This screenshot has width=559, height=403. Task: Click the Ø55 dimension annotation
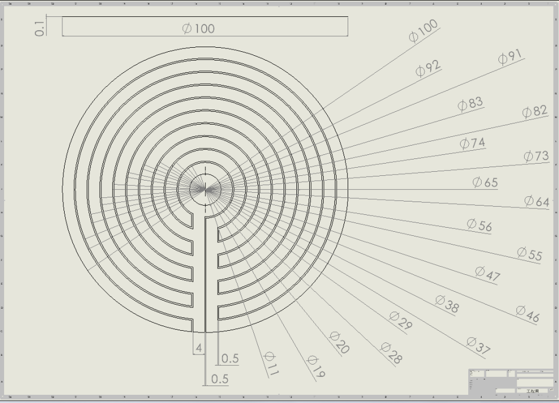pyautogui.click(x=529, y=254)
